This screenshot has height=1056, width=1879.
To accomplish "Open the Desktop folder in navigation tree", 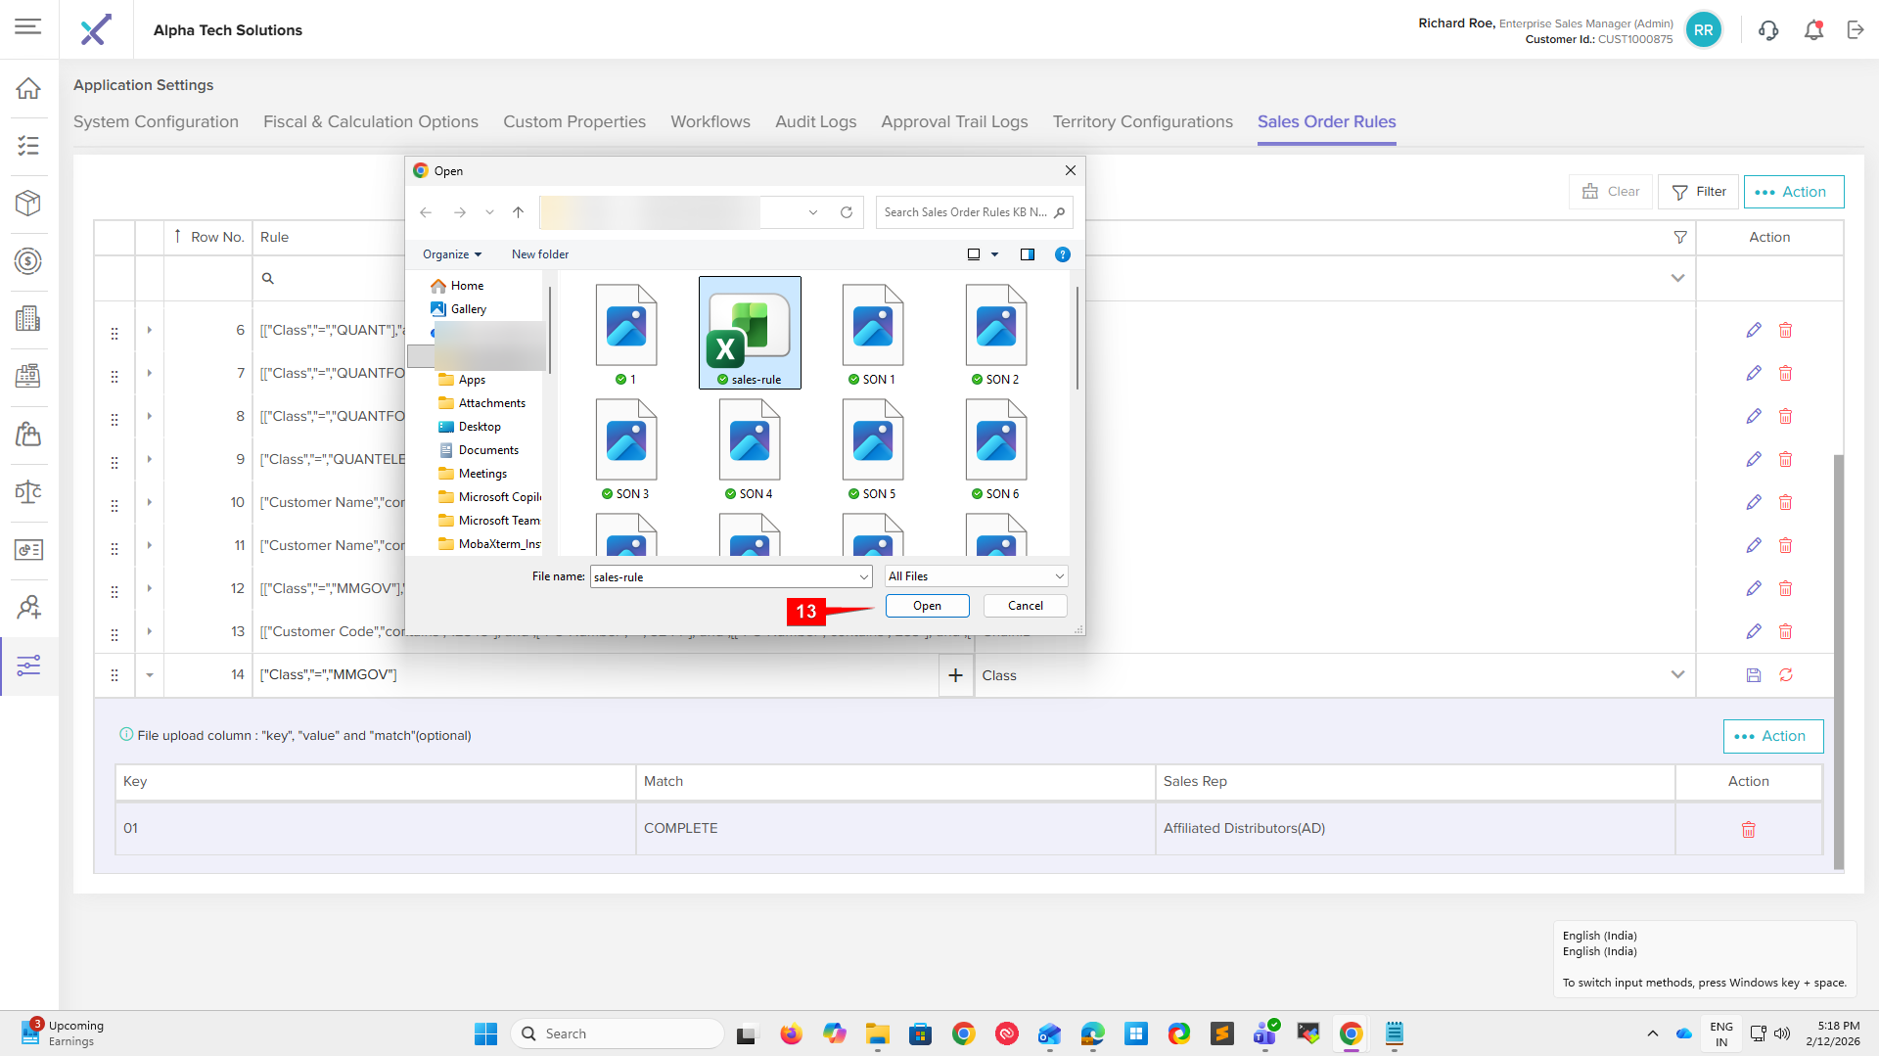I will pyautogui.click(x=480, y=427).
